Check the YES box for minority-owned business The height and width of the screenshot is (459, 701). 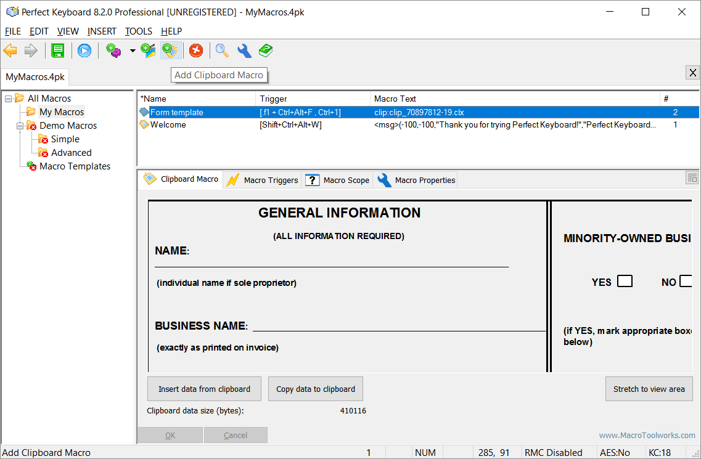(x=625, y=282)
